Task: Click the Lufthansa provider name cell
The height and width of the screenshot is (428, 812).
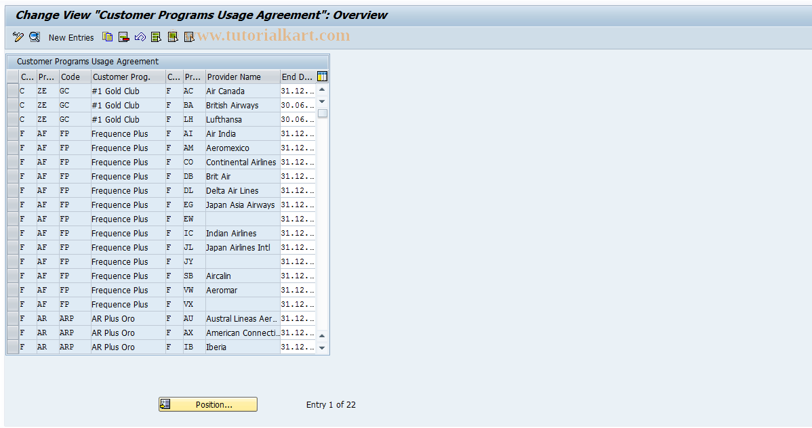Action: [x=243, y=119]
